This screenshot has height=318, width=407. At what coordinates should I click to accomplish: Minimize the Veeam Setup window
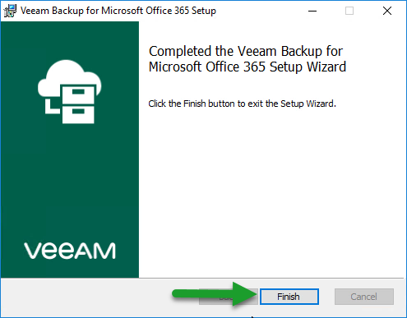coord(312,11)
